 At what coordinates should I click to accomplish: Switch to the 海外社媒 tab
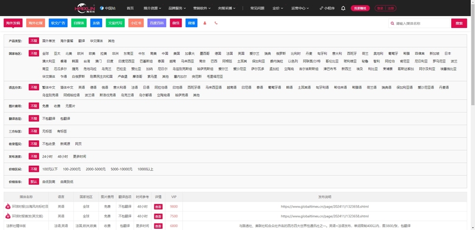click(x=36, y=23)
